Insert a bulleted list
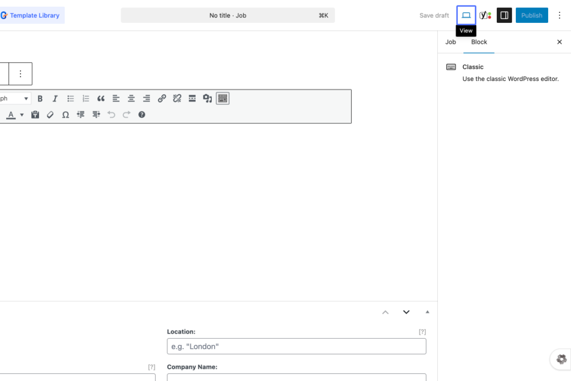571x381 pixels. point(70,98)
